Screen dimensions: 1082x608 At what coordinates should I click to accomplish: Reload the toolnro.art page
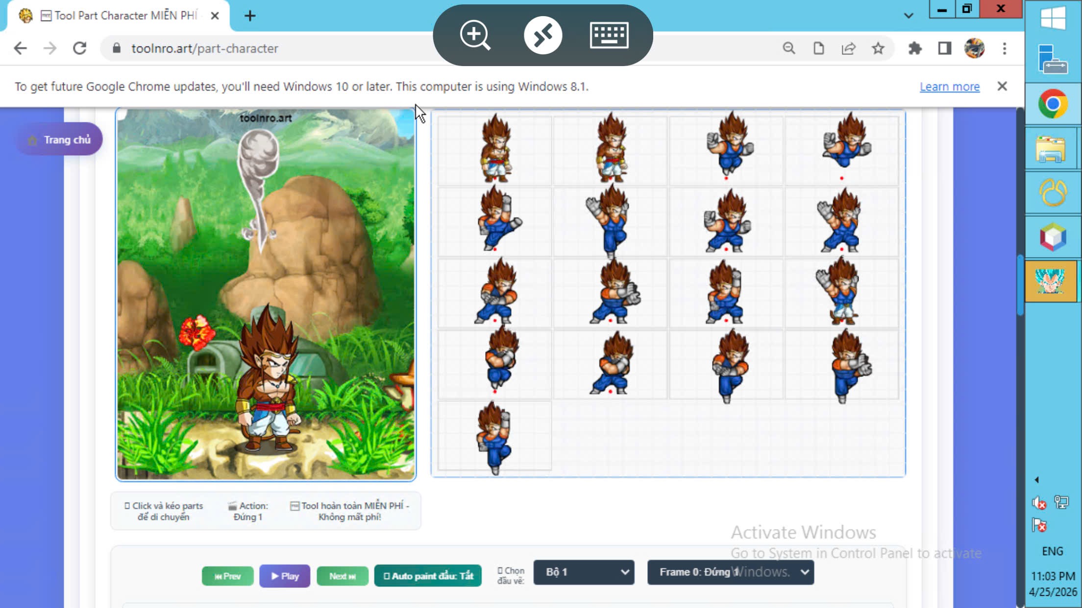[80, 48]
